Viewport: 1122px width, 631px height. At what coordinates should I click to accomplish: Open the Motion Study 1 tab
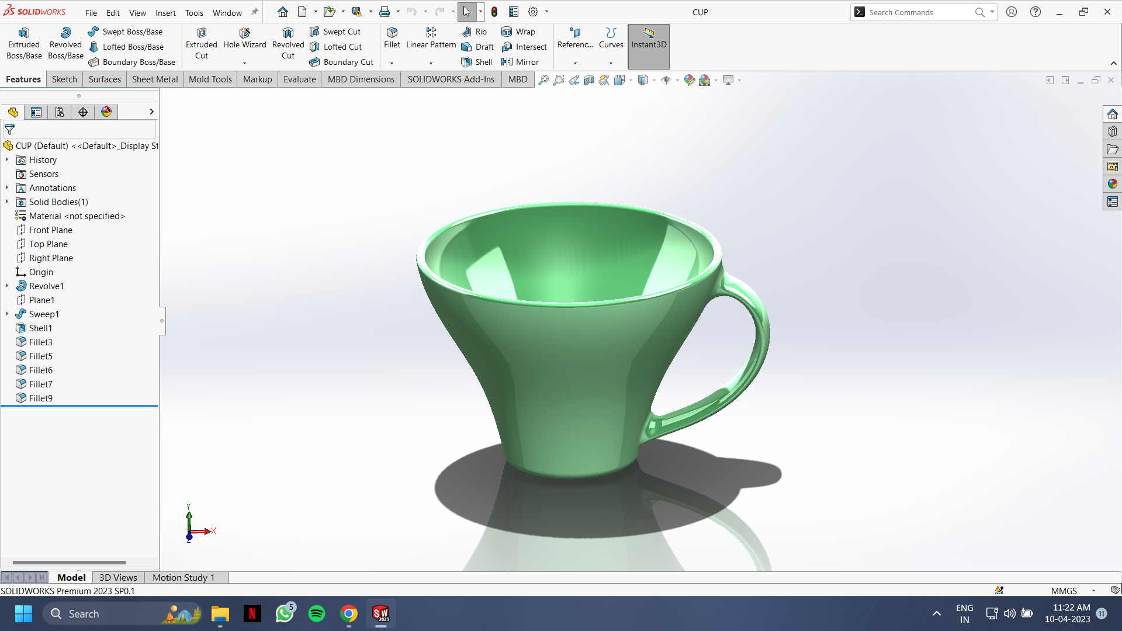click(183, 577)
